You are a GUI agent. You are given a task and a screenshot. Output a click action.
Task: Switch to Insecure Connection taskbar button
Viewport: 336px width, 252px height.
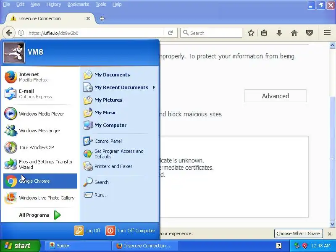pos(145,246)
